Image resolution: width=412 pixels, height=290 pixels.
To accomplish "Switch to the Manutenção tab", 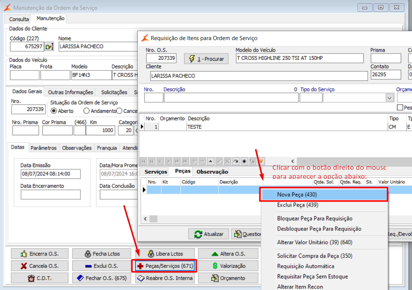I will (51, 18).
